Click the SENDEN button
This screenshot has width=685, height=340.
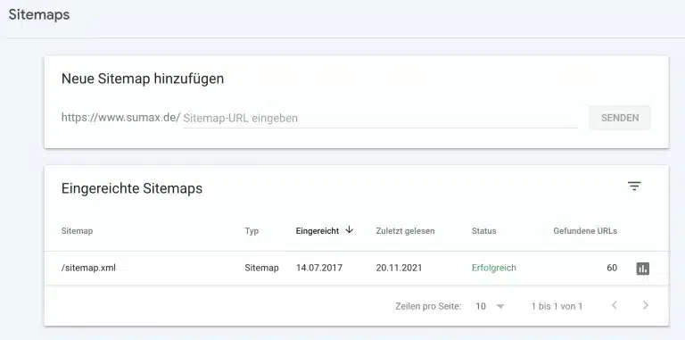click(x=620, y=118)
